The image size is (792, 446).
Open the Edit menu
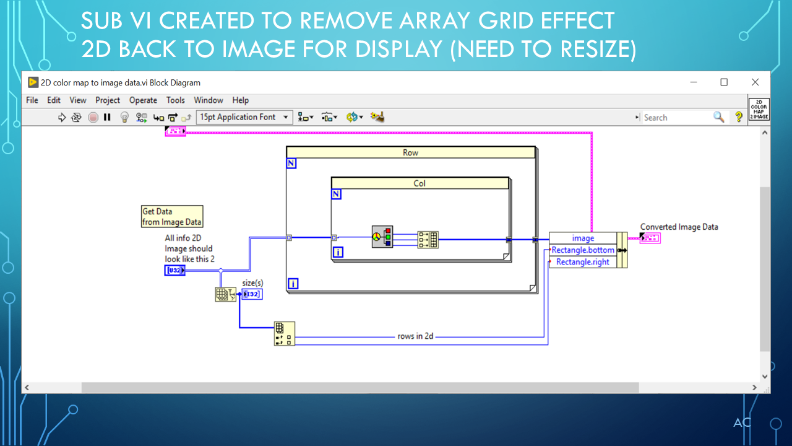(54, 100)
